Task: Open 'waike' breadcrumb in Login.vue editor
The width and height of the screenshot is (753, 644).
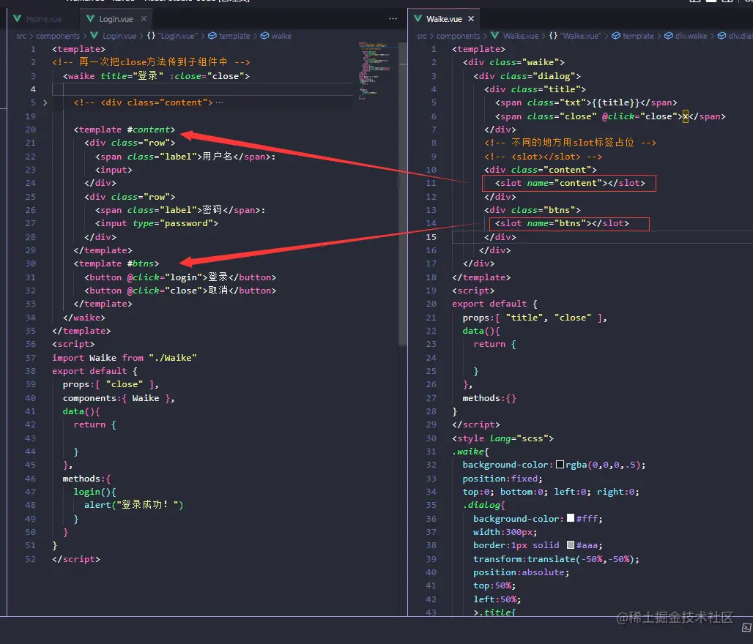Action: pyautogui.click(x=276, y=36)
